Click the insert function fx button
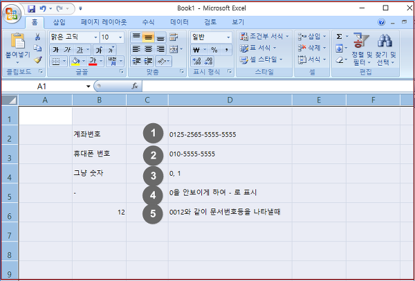Screen dimensions: 415x281 135,86
